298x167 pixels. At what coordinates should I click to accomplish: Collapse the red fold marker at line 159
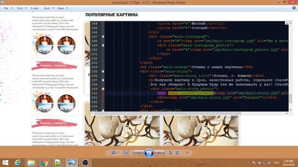coord(103,89)
